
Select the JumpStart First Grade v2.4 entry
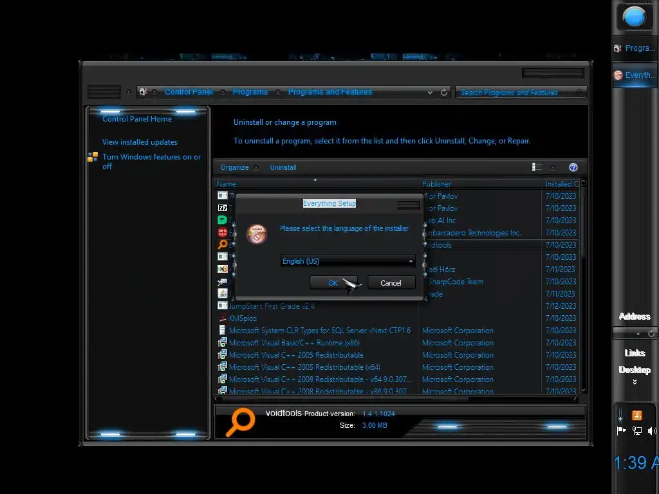click(272, 306)
